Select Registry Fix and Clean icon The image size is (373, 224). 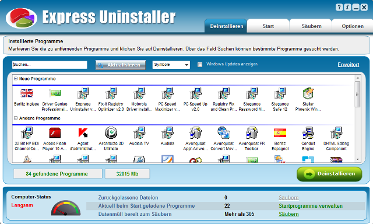(224, 93)
